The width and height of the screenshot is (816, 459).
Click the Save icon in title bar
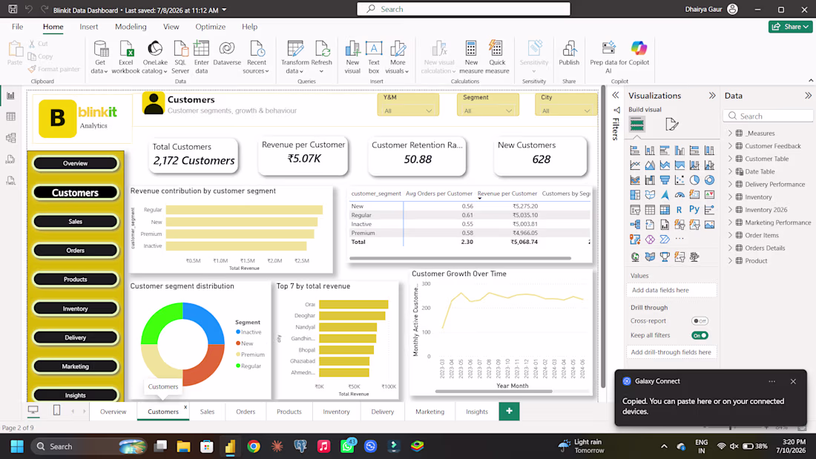(13, 10)
